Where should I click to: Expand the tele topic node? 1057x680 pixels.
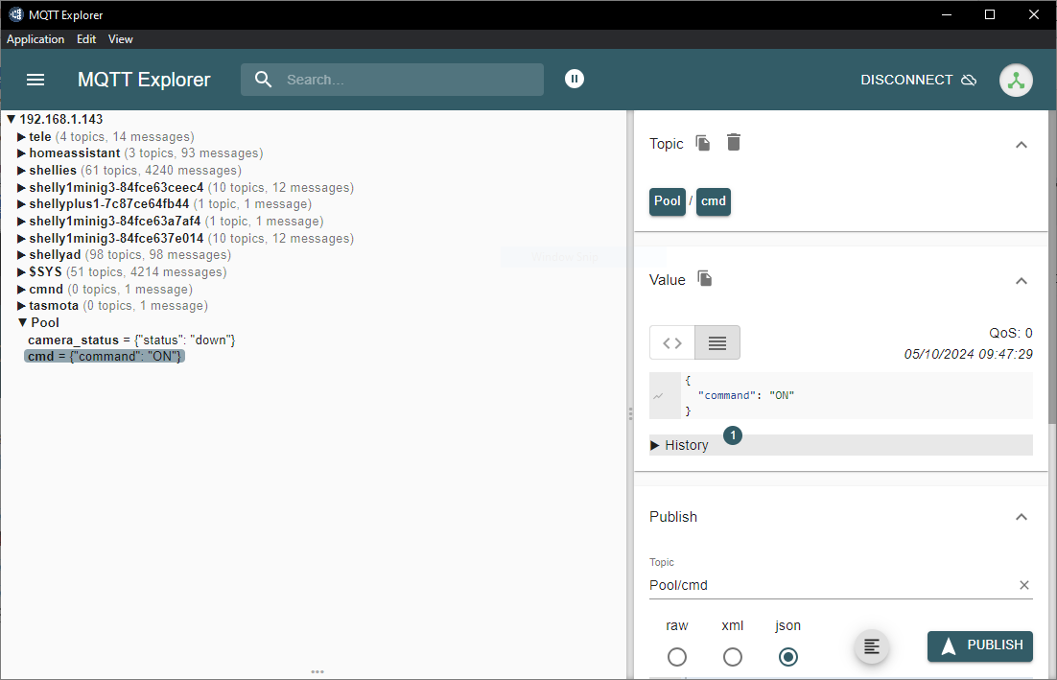pos(21,137)
